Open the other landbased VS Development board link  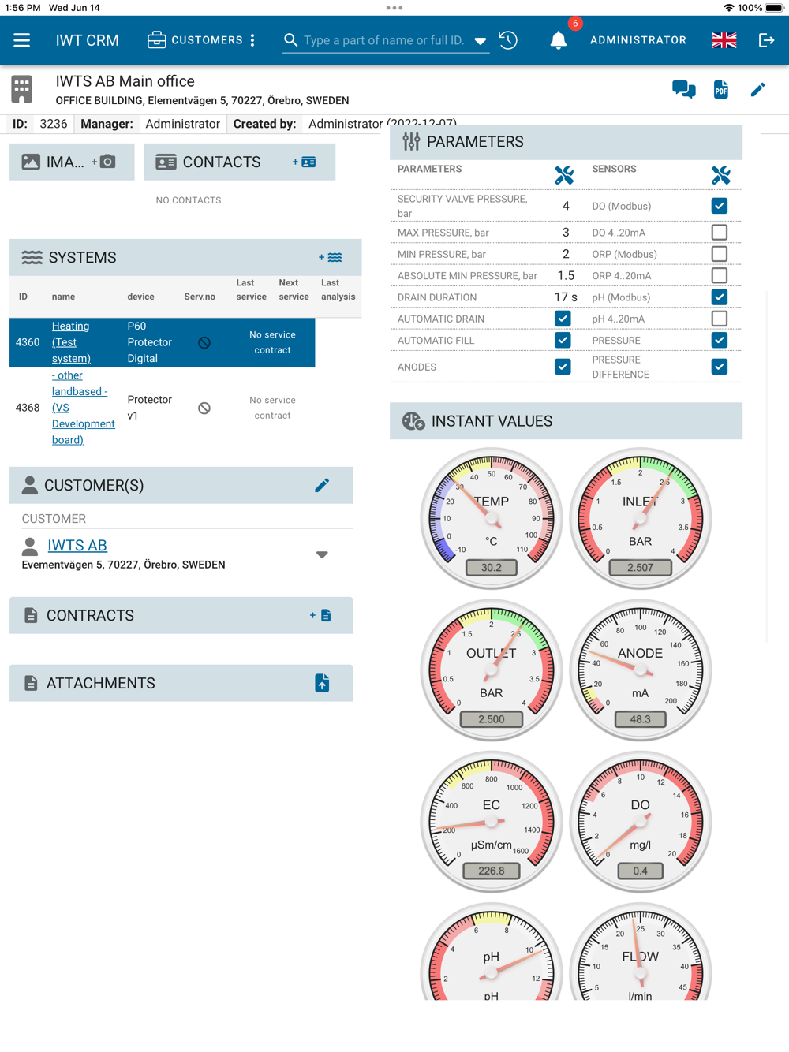click(84, 408)
